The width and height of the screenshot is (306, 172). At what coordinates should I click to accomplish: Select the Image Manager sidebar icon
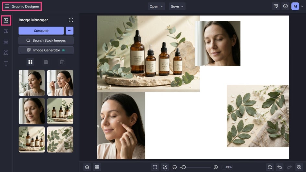pyautogui.click(x=6, y=20)
